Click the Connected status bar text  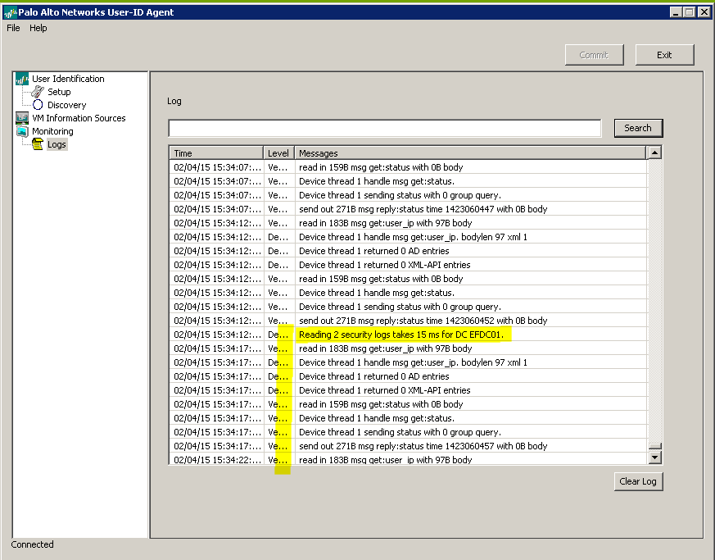point(33,544)
